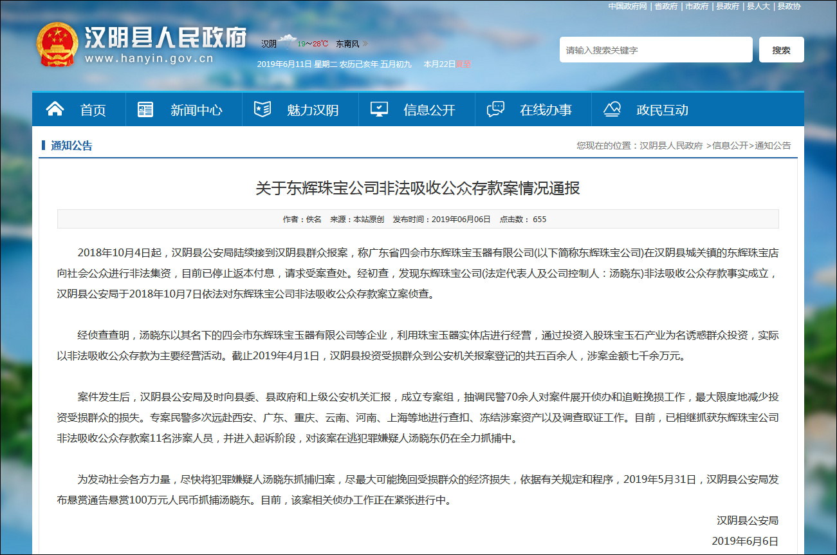Click the starred book icon beside 魅力汉阴
The width and height of the screenshot is (837, 555).
click(x=262, y=109)
